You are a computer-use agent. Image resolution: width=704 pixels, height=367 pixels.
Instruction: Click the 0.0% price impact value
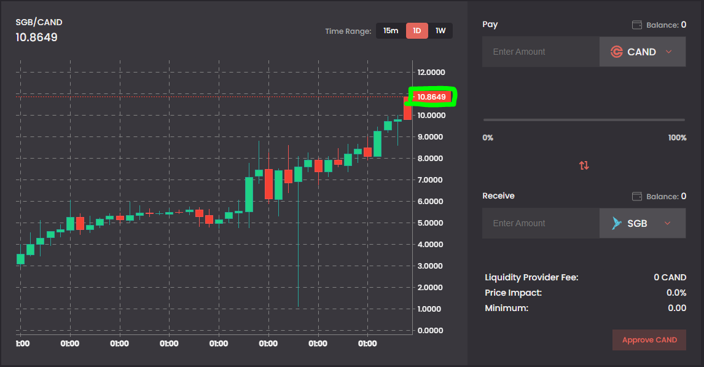(676, 293)
